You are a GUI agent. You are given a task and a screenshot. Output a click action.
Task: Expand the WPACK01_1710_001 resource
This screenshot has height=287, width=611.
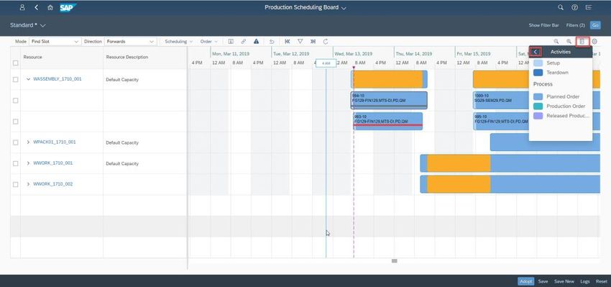(28, 142)
